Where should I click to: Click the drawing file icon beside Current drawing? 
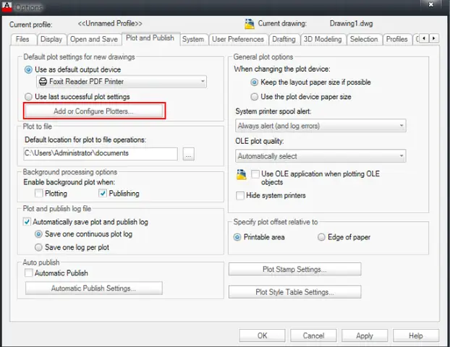(250, 24)
